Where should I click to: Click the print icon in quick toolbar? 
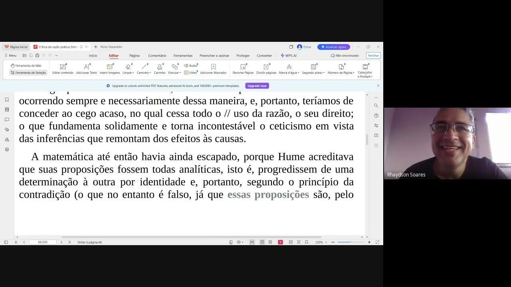click(x=37, y=55)
